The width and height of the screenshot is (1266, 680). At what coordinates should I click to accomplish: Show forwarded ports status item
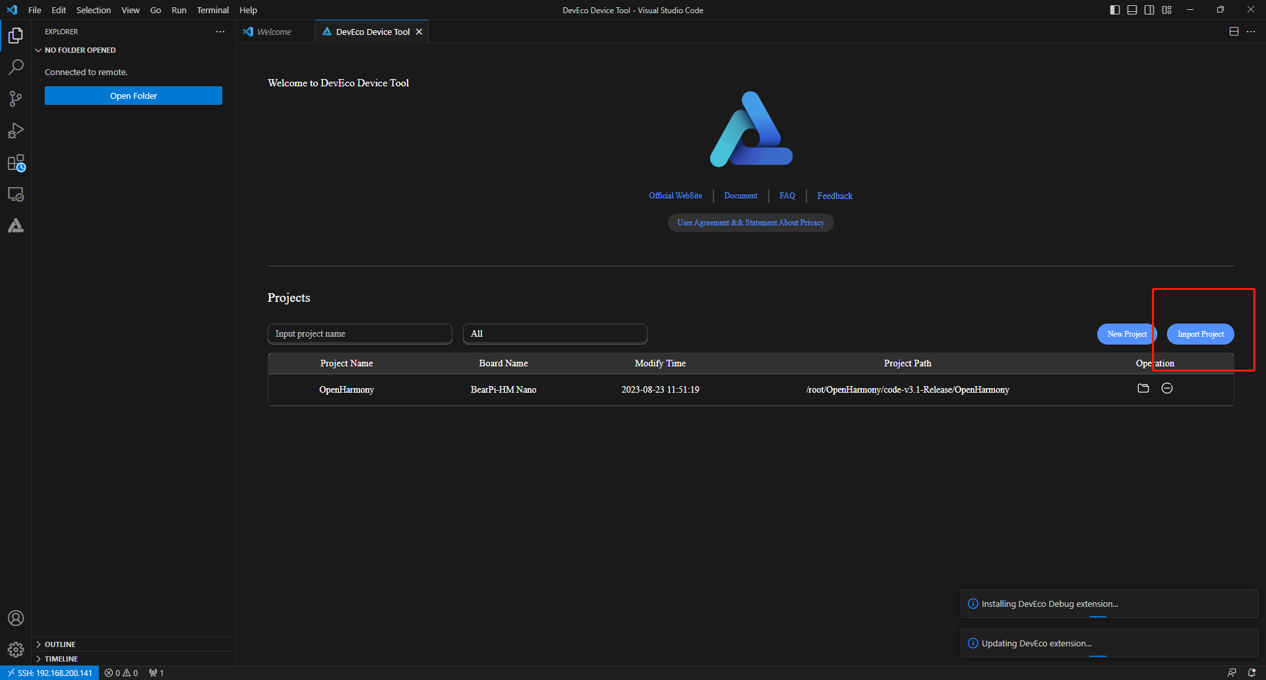point(156,673)
